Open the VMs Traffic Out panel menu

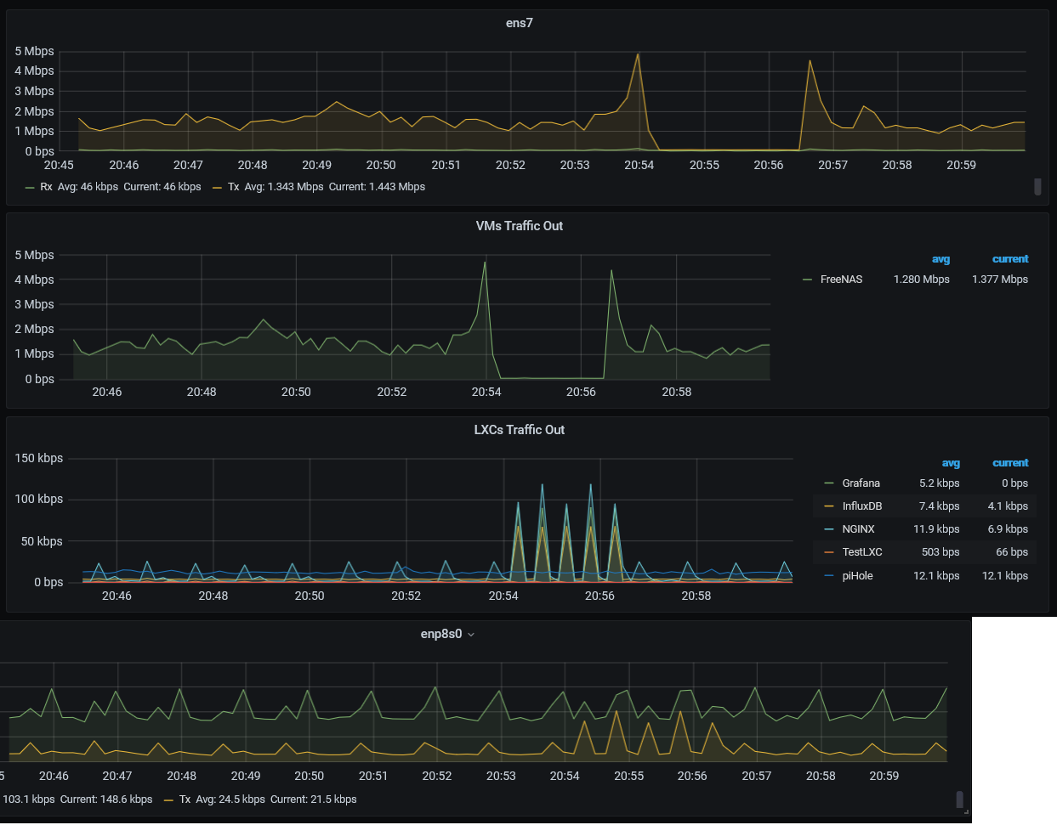[x=519, y=226]
